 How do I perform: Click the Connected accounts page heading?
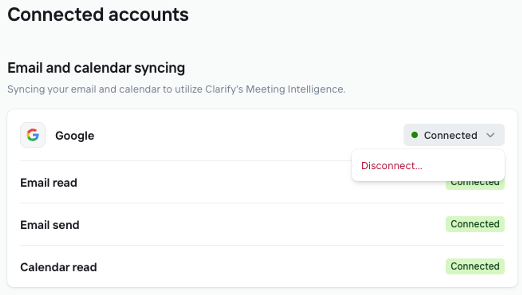pos(98,15)
